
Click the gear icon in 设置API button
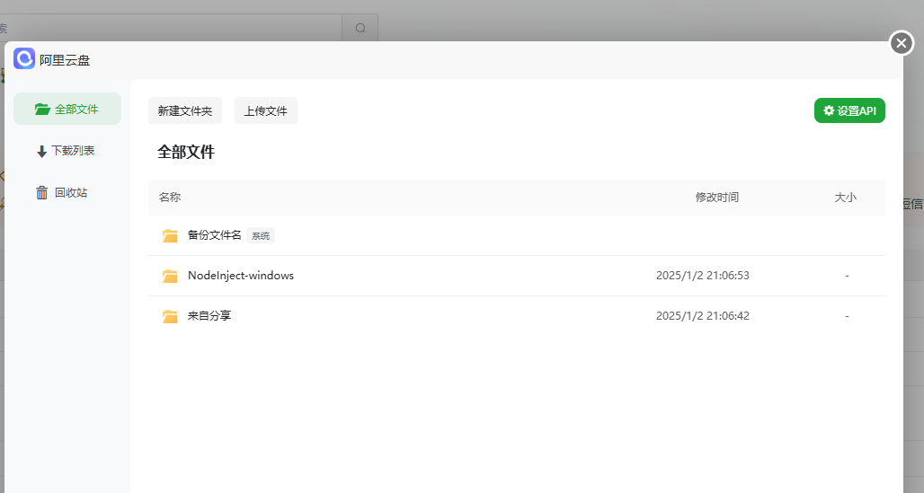[x=829, y=110]
